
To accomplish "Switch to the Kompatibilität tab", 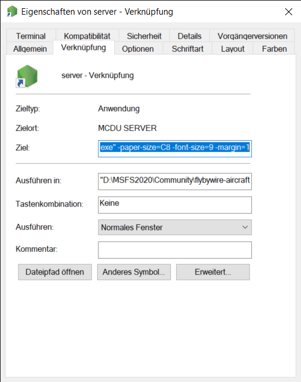I will click(x=87, y=36).
